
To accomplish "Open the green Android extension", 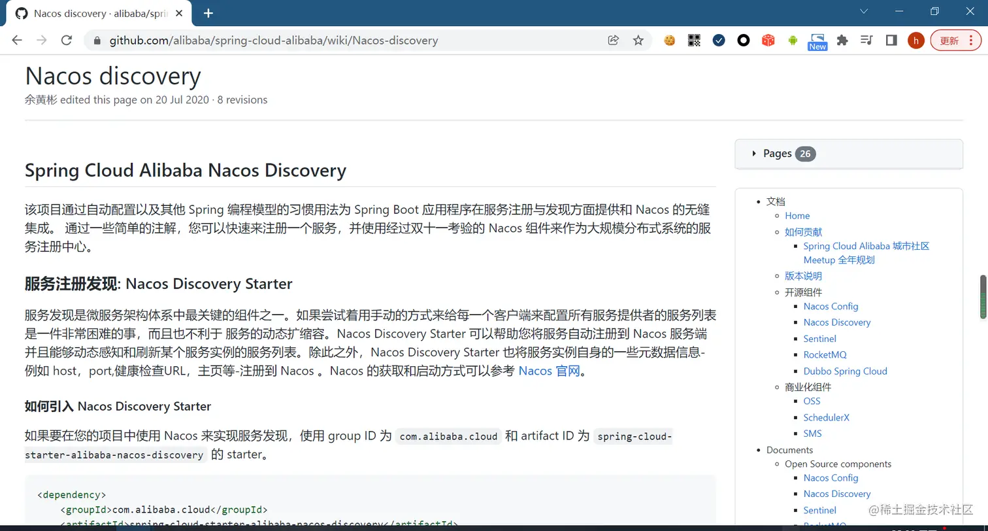I will (793, 41).
